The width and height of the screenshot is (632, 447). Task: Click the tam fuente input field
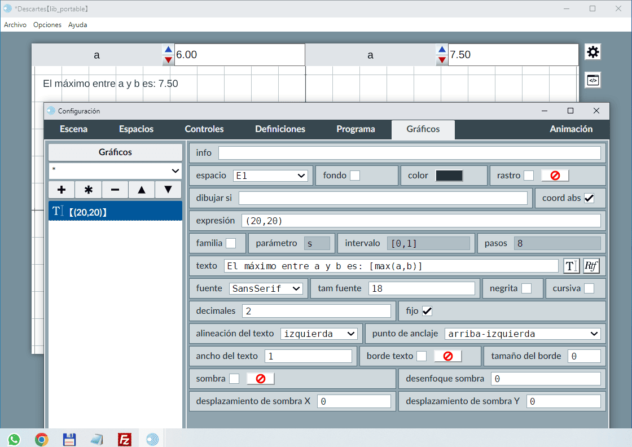pos(422,288)
